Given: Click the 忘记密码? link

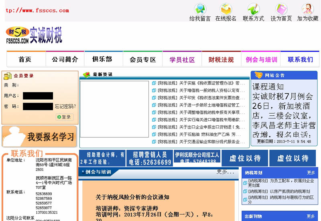Looking at the screenshot, I should [x=65, y=106].
